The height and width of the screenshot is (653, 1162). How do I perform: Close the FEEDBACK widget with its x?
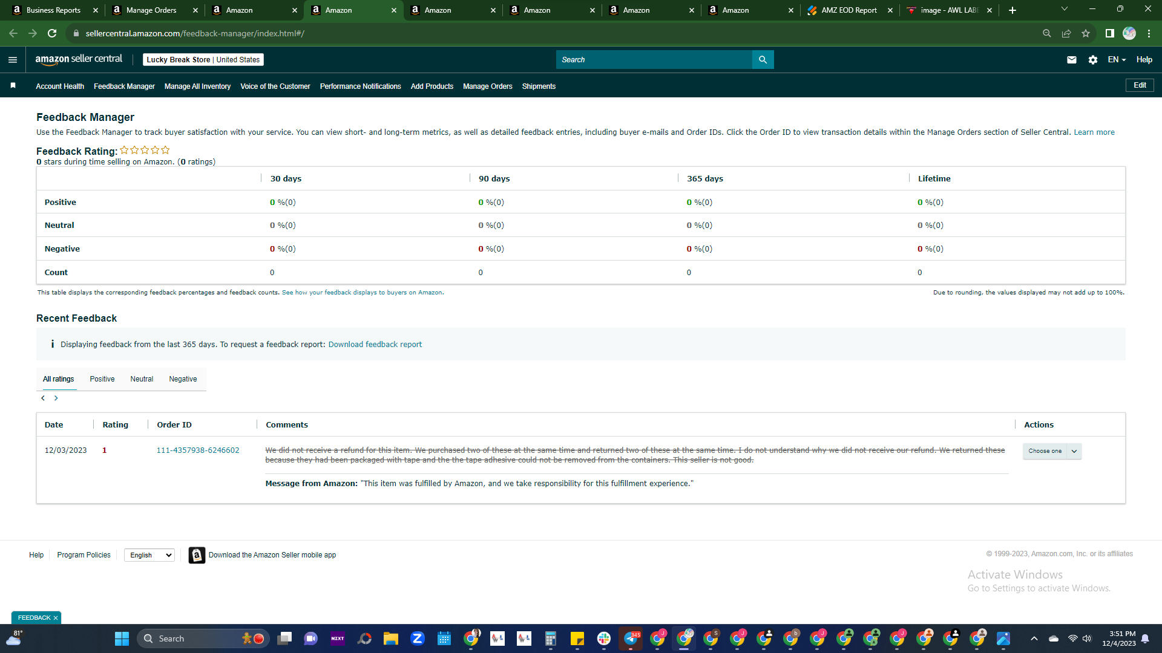tap(56, 618)
